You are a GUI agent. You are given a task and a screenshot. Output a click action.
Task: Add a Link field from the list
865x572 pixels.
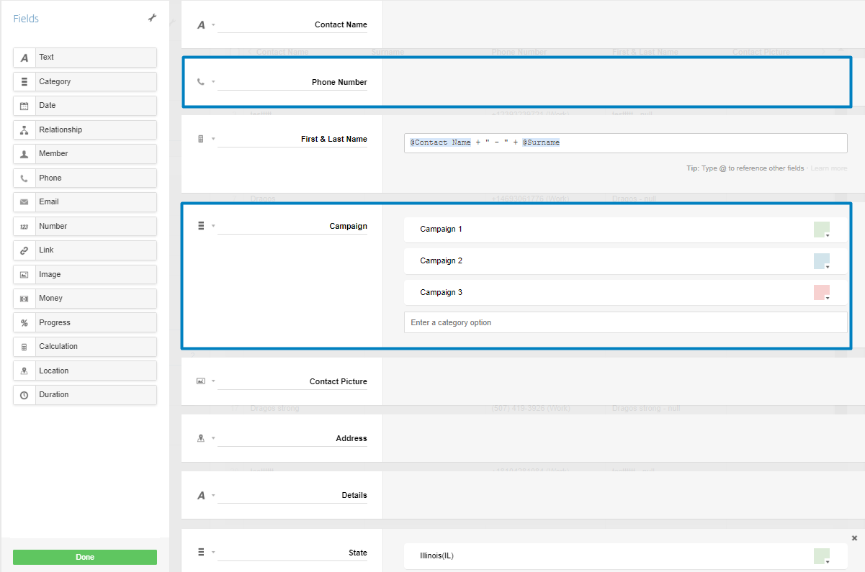click(85, 250)
